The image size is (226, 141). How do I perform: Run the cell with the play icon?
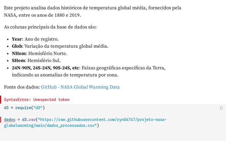[x=221, y=108]
